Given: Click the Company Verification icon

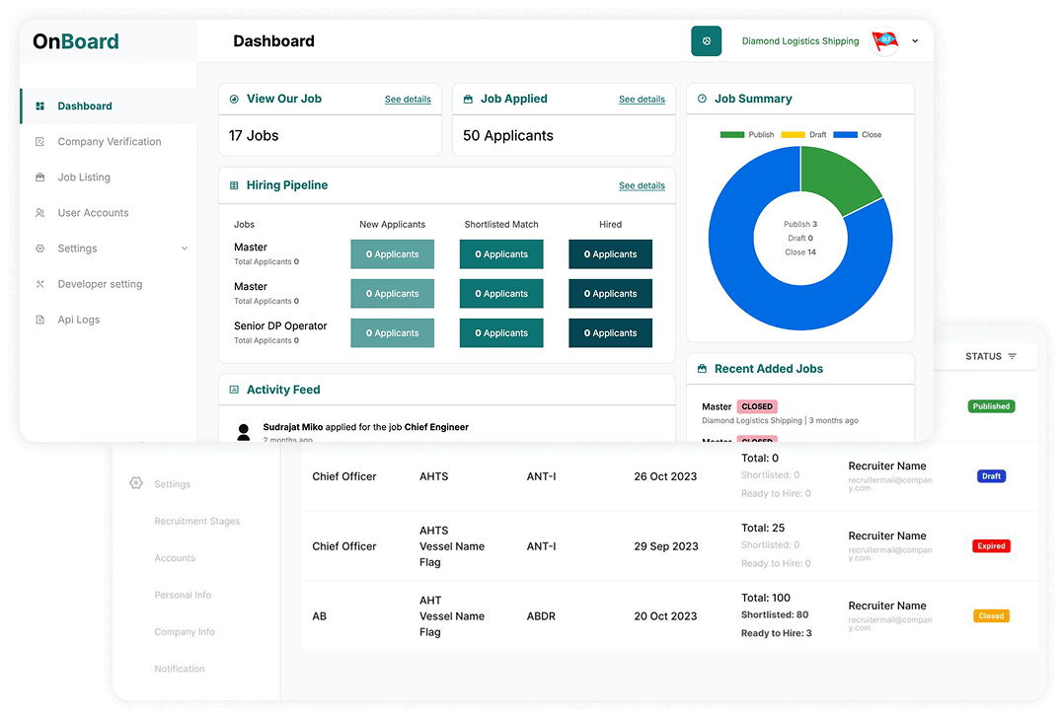Looking at the screenshot, I should (x=40, y=142).
